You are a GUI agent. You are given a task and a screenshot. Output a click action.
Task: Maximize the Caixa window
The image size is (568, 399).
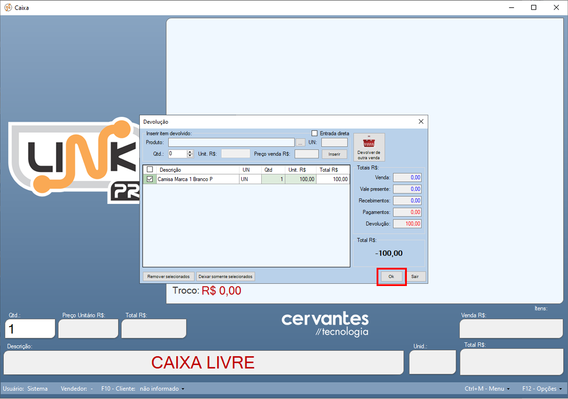pos(534,8)
